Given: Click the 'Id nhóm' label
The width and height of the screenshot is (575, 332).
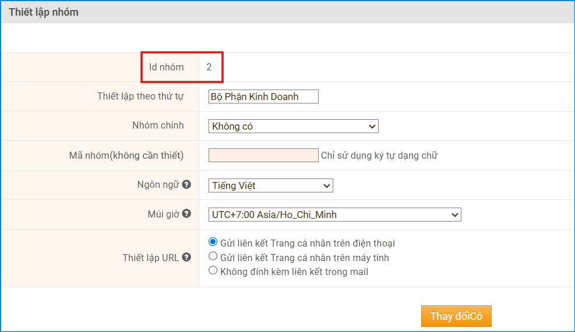Looking at the screenshot, I should [166, 67].
